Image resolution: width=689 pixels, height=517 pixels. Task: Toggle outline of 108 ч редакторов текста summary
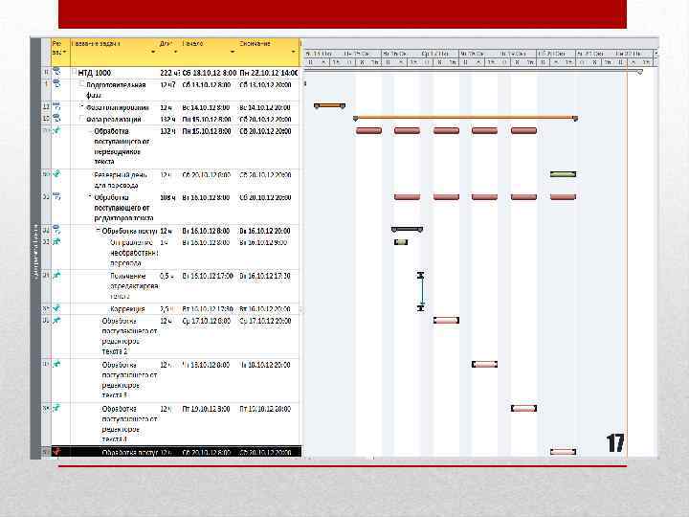90,196
